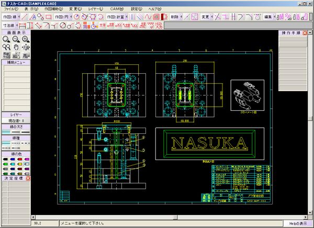Click the NASUKA text in the drawing
Screen dimensions: 314x228
(209, 143)
